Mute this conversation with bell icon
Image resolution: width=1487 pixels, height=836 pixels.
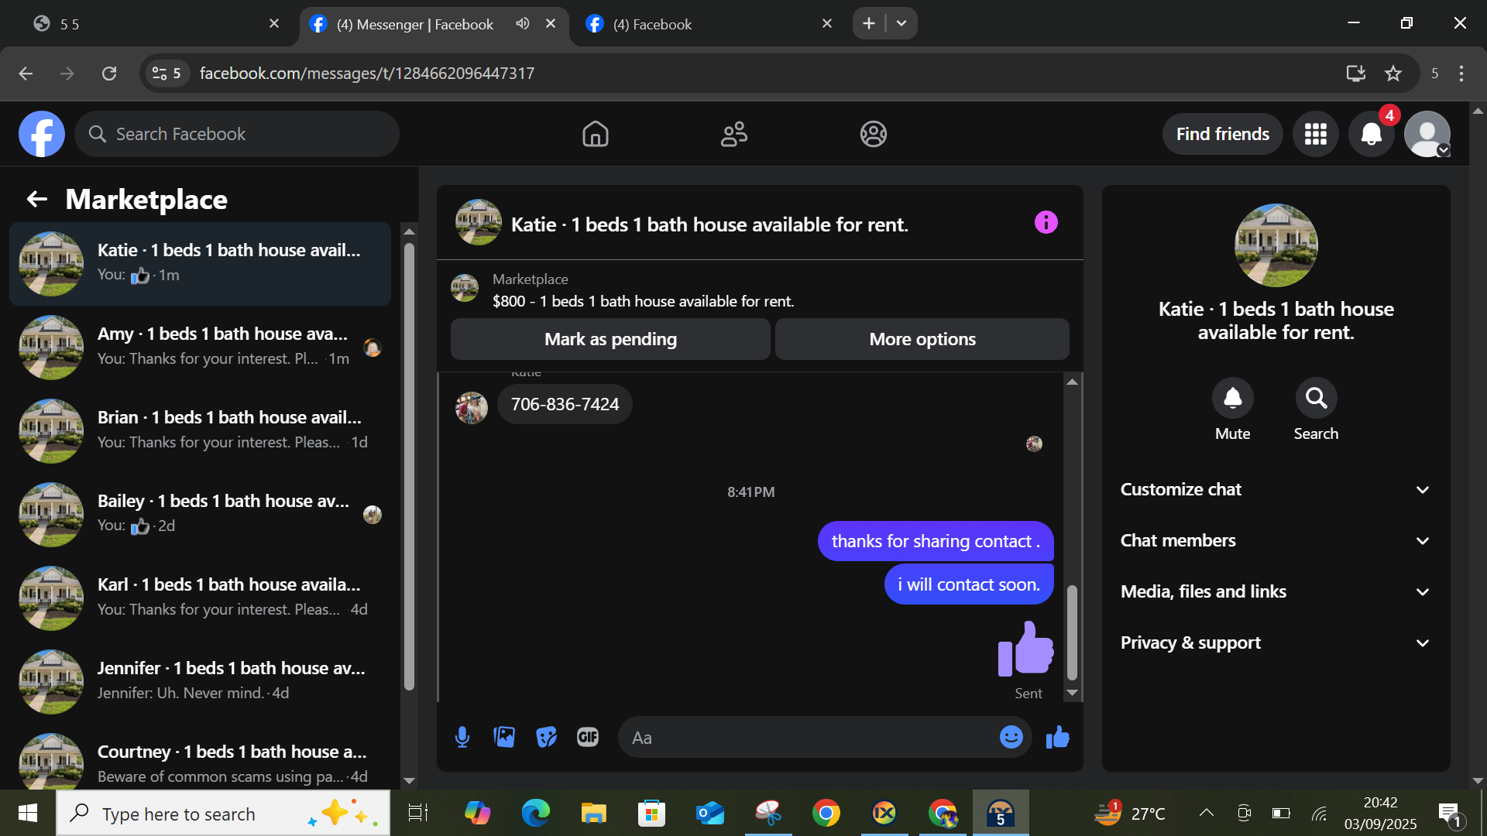click(1232, 398)
